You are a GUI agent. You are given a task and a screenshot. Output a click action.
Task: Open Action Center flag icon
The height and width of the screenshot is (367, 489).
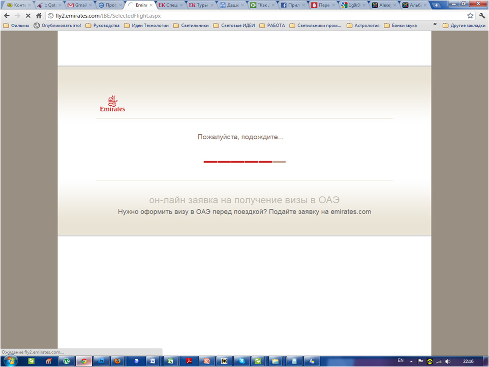pos(420,361)
